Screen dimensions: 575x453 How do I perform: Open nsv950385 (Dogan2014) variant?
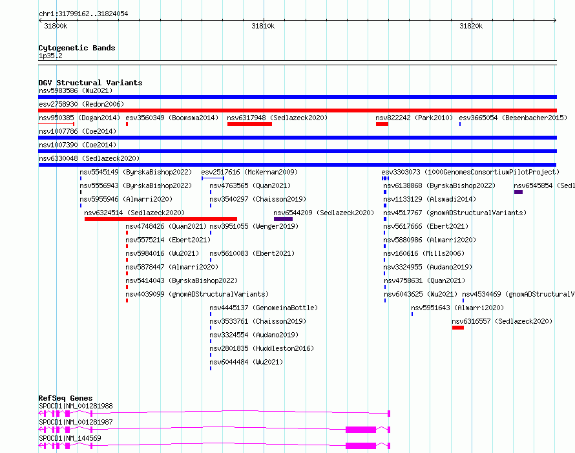click(x=79, y=118)
